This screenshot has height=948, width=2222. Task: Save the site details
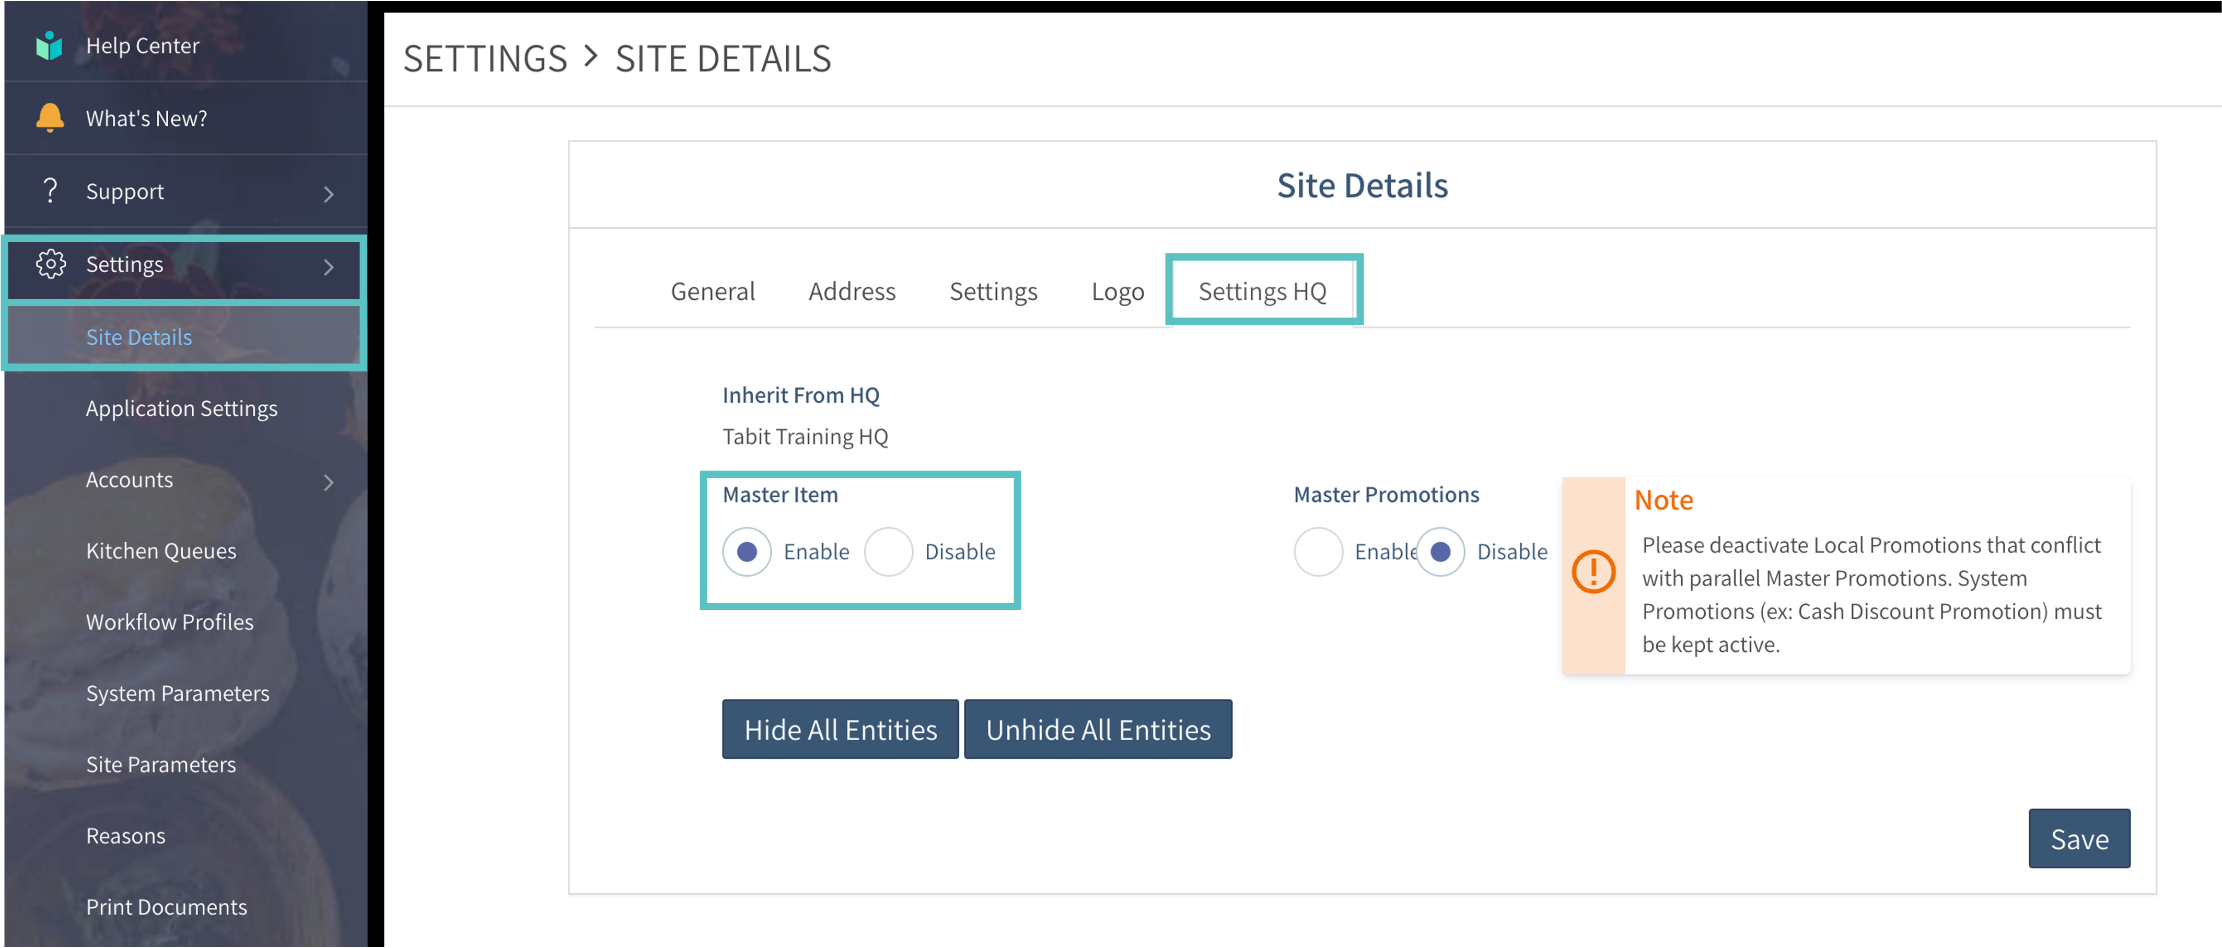coord(2079,838)
